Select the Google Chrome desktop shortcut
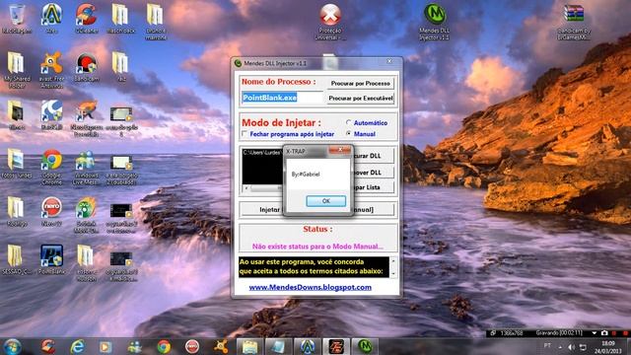The image size is (631, 355). click(x=51, y=167)
